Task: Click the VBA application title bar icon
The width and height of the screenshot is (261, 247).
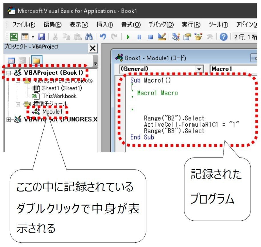Action: [11, 11]
